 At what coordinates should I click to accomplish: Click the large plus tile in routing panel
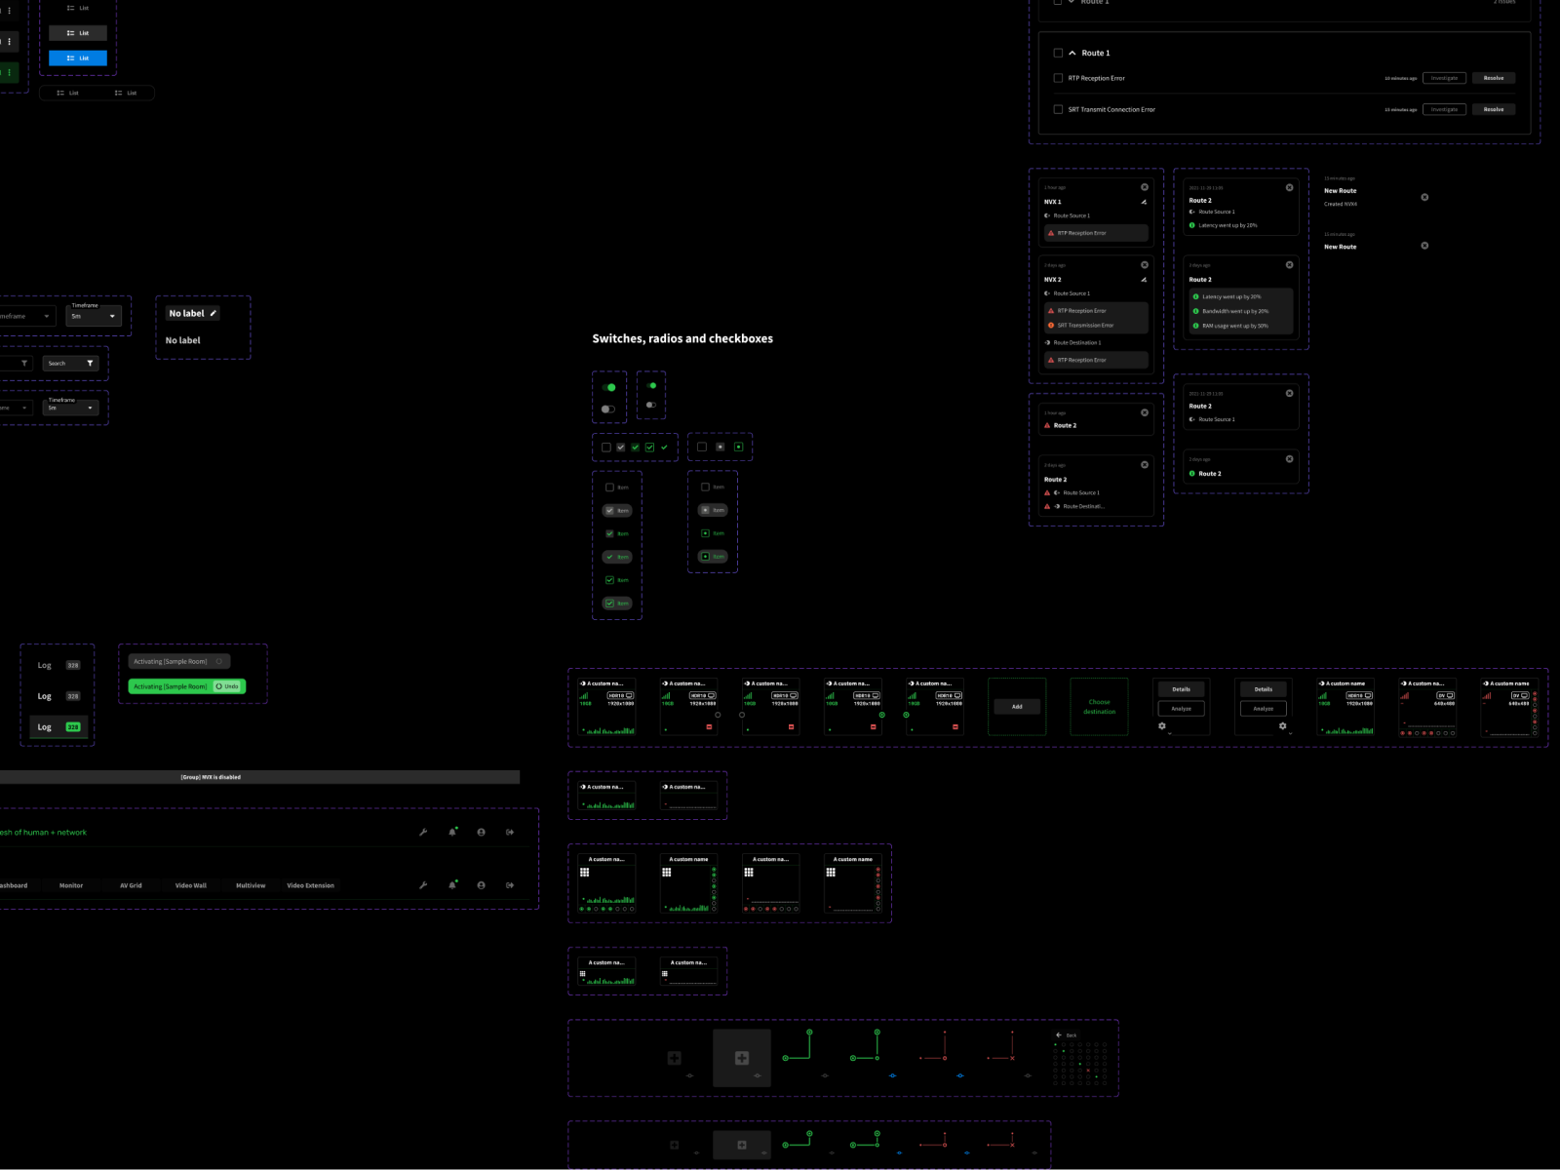[742, 1058]
